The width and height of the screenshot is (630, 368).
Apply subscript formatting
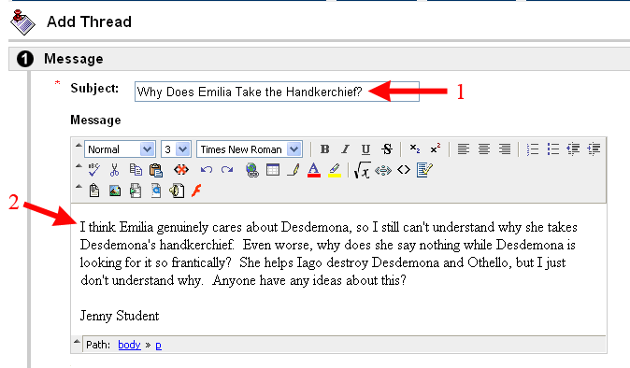tap(415, 149)
